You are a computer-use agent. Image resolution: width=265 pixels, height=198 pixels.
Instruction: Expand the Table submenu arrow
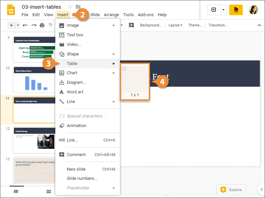pyautogui.click(x=114, y=63)
